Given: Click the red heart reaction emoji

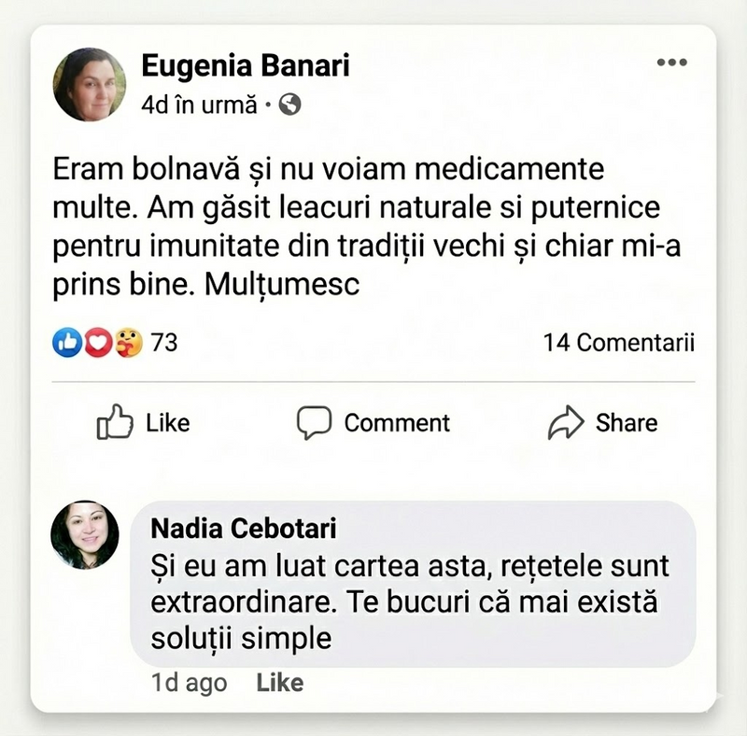Looking at the screenshot, I should pos(97,344).
